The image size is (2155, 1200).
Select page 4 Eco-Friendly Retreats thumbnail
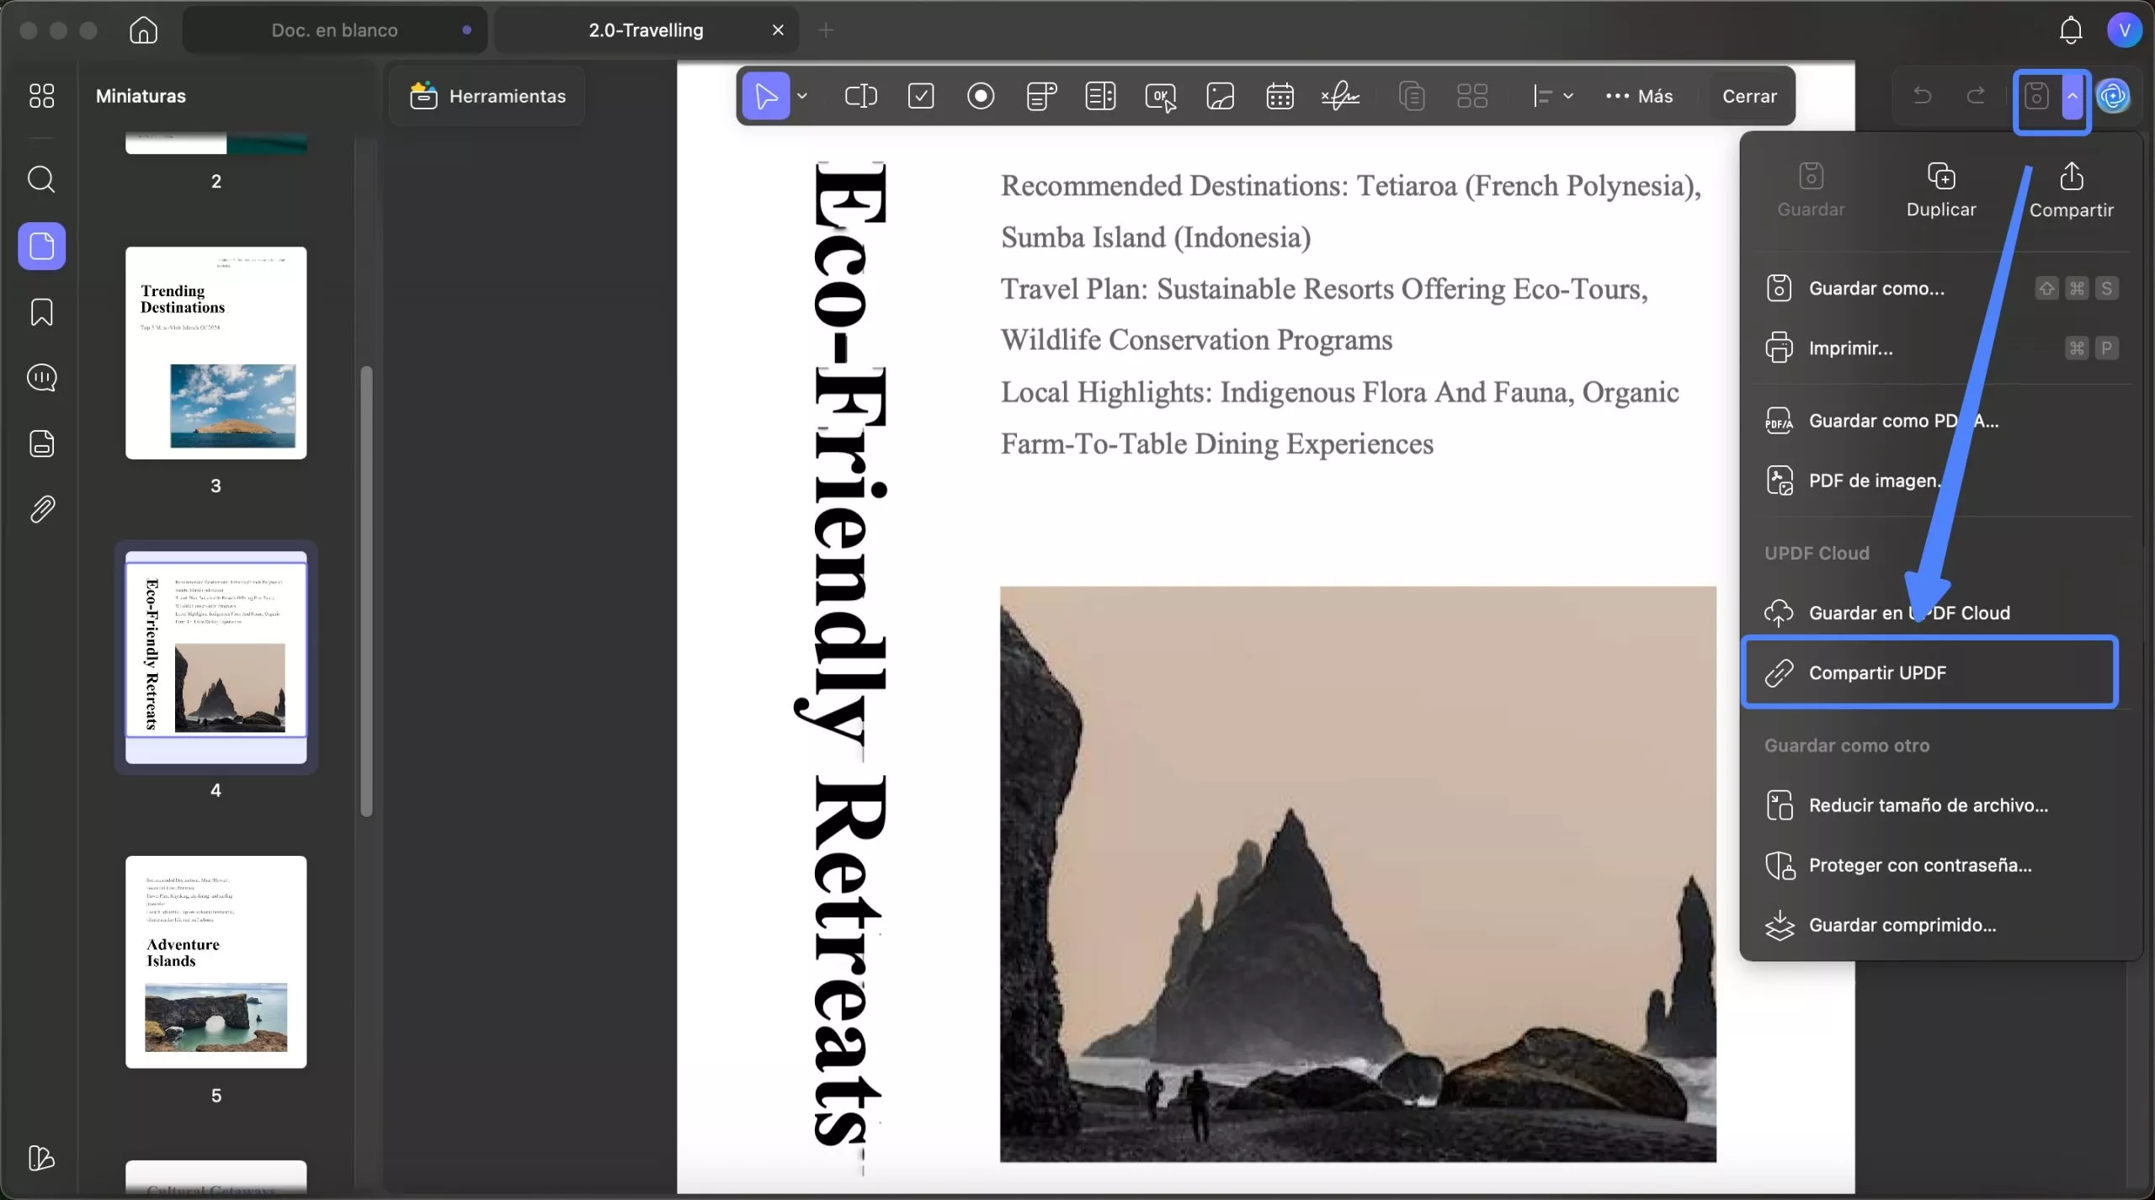[215, 657]
